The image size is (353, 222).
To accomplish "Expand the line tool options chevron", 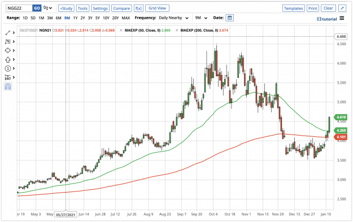I will pos(14,33).
